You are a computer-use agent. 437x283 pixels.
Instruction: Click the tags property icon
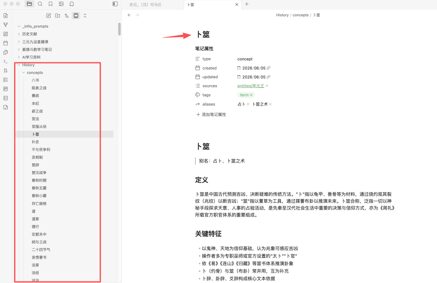click(197, 95)
